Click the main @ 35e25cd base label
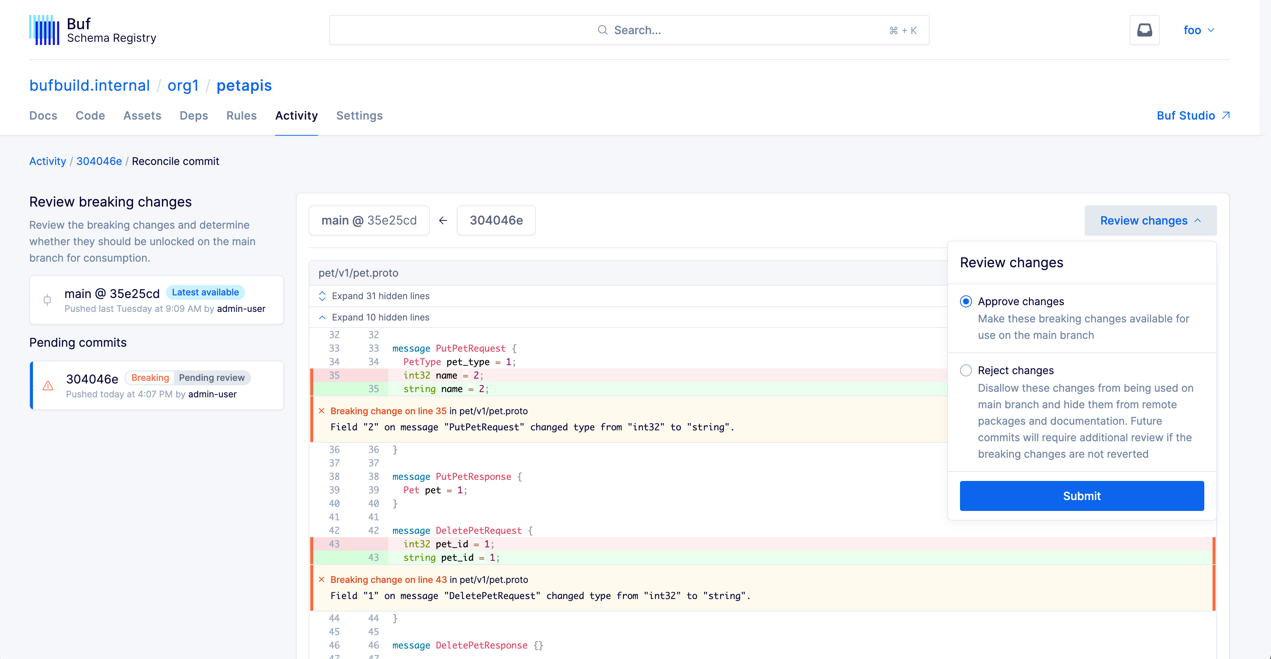 coord(369,221)
